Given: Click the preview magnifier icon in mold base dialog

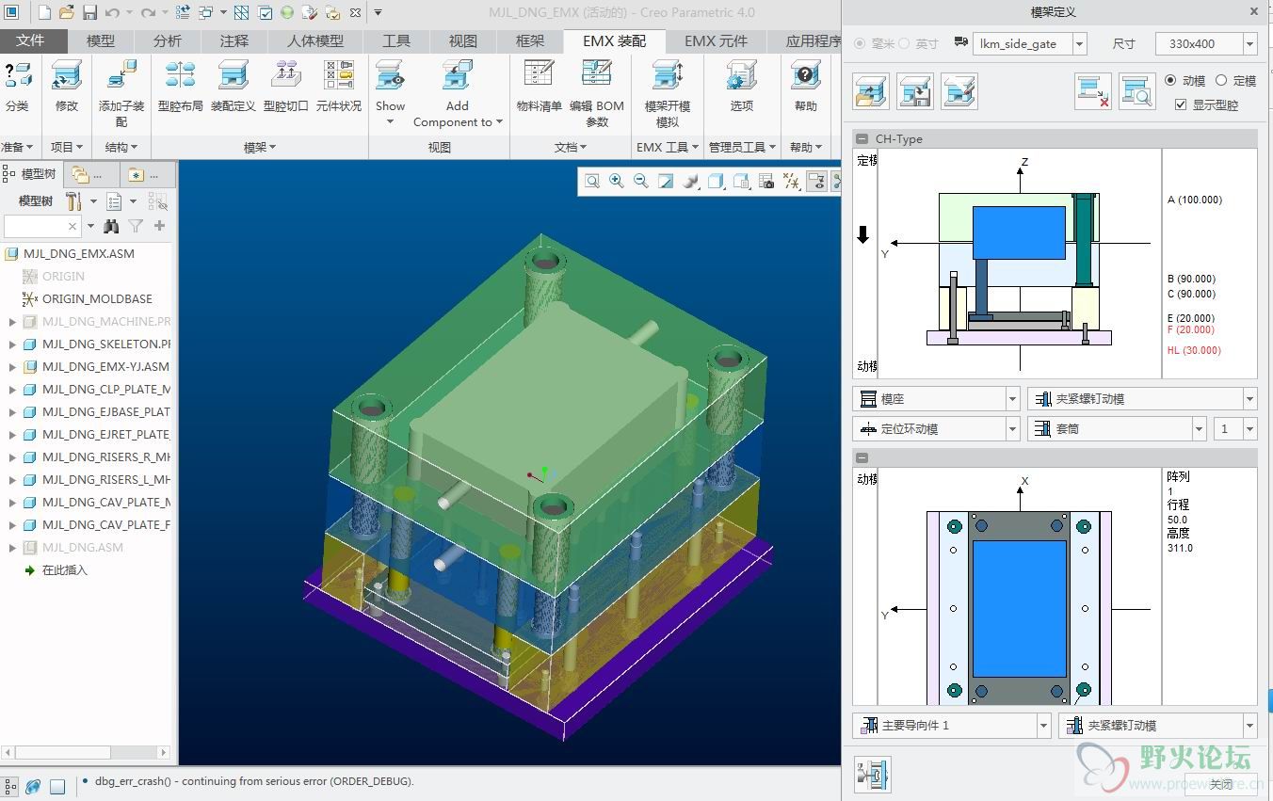Looking at the screenshot, I should coord(1136,91).
